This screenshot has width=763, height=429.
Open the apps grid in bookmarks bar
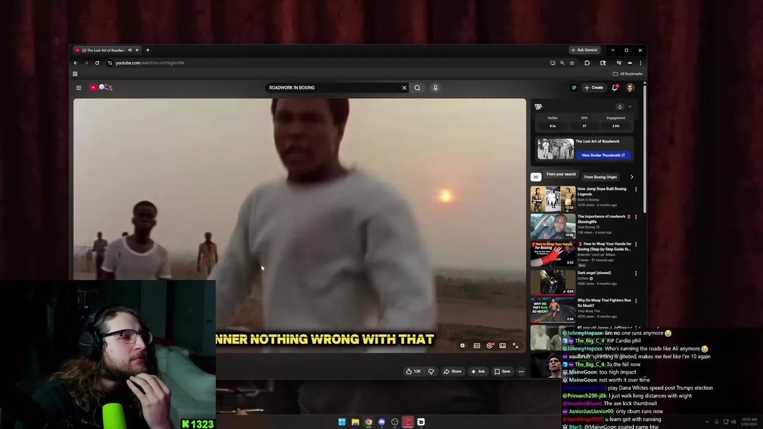75,74
